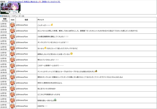
Task: Click the victory hand emoji after こんやっぴーーー
Action: click(52, 25)
